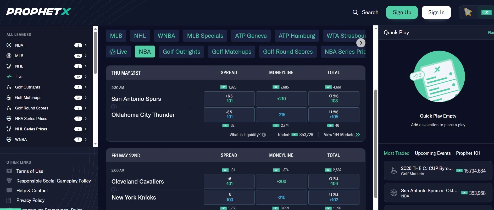The height and width of the screenshot is (210, 494).
Task: Click the leagues sidebar scrollbar
Action: click(x=95, y=53)
